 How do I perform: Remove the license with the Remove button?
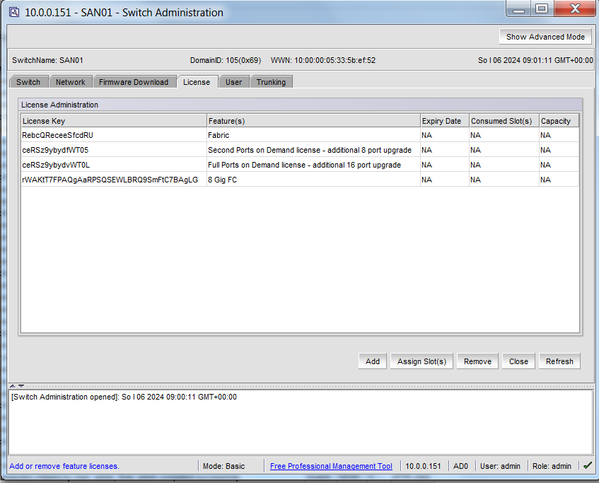click(477, 361)
